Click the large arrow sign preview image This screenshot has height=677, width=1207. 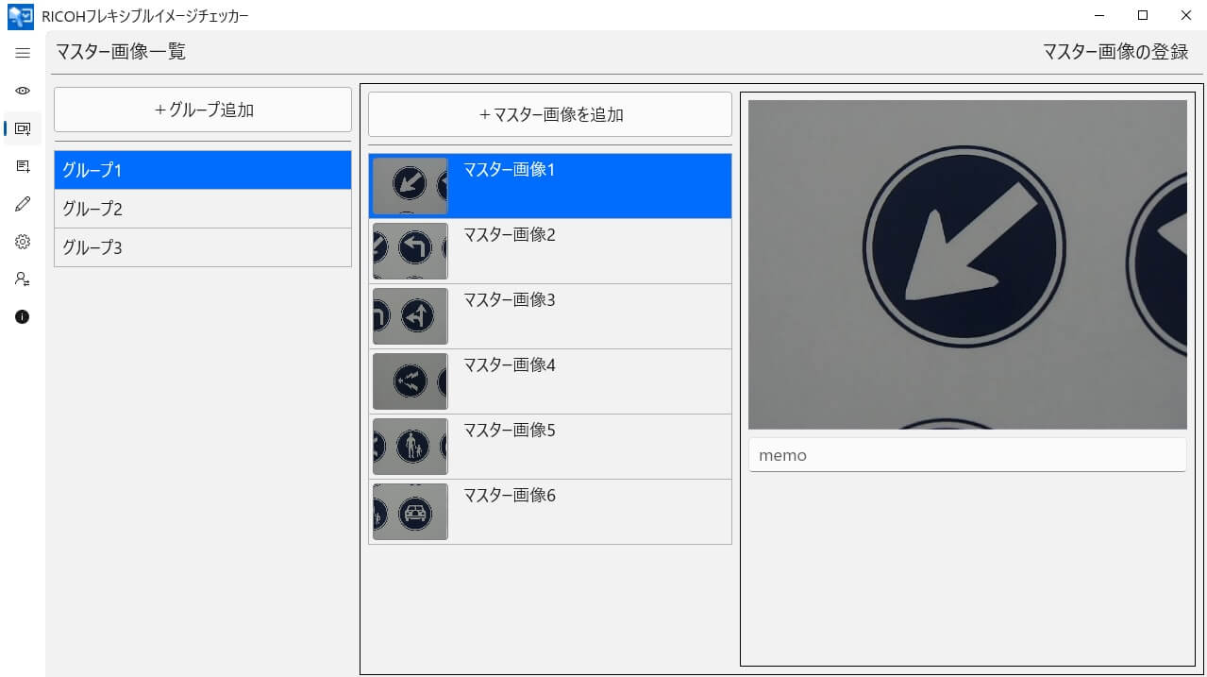pyautogui.click(x=966, y=264)
